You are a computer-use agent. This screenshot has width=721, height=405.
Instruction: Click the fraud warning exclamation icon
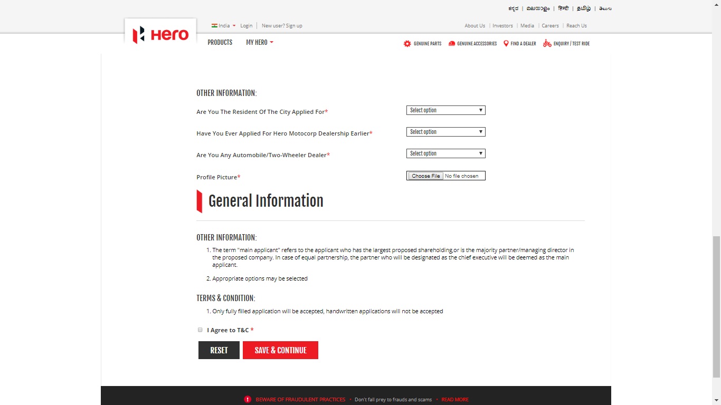(248, 399)
